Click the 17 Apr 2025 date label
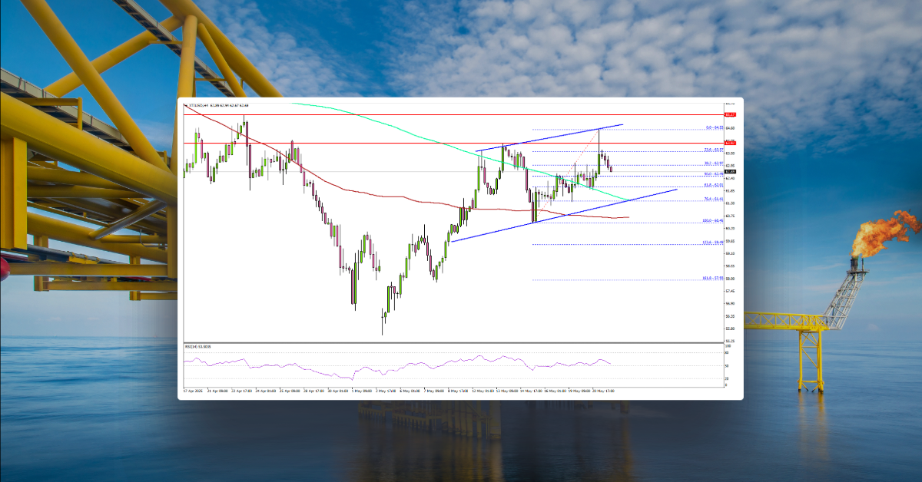This screenshot has height=482, width=922. tap(192, 388)
